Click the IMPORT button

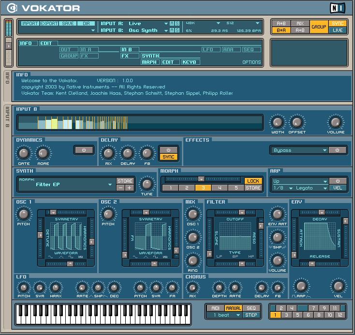(30, 24)
